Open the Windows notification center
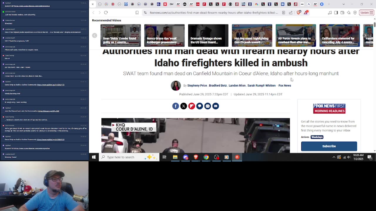Screen dimensions: 376x211 (370, 157)
